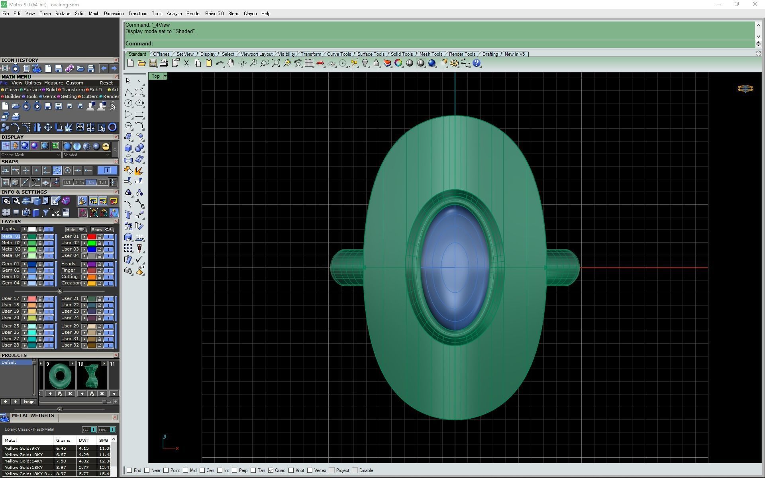Click the Cut scissors icon

tap(186, 63)
